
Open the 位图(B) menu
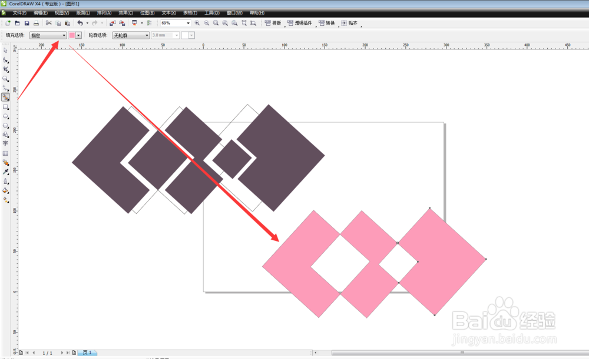[x=147, y=13]
